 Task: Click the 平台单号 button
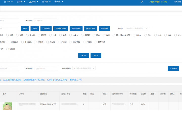[x=104, y=28]
